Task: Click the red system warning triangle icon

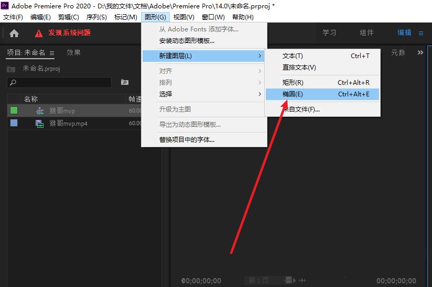Action: 39,33
